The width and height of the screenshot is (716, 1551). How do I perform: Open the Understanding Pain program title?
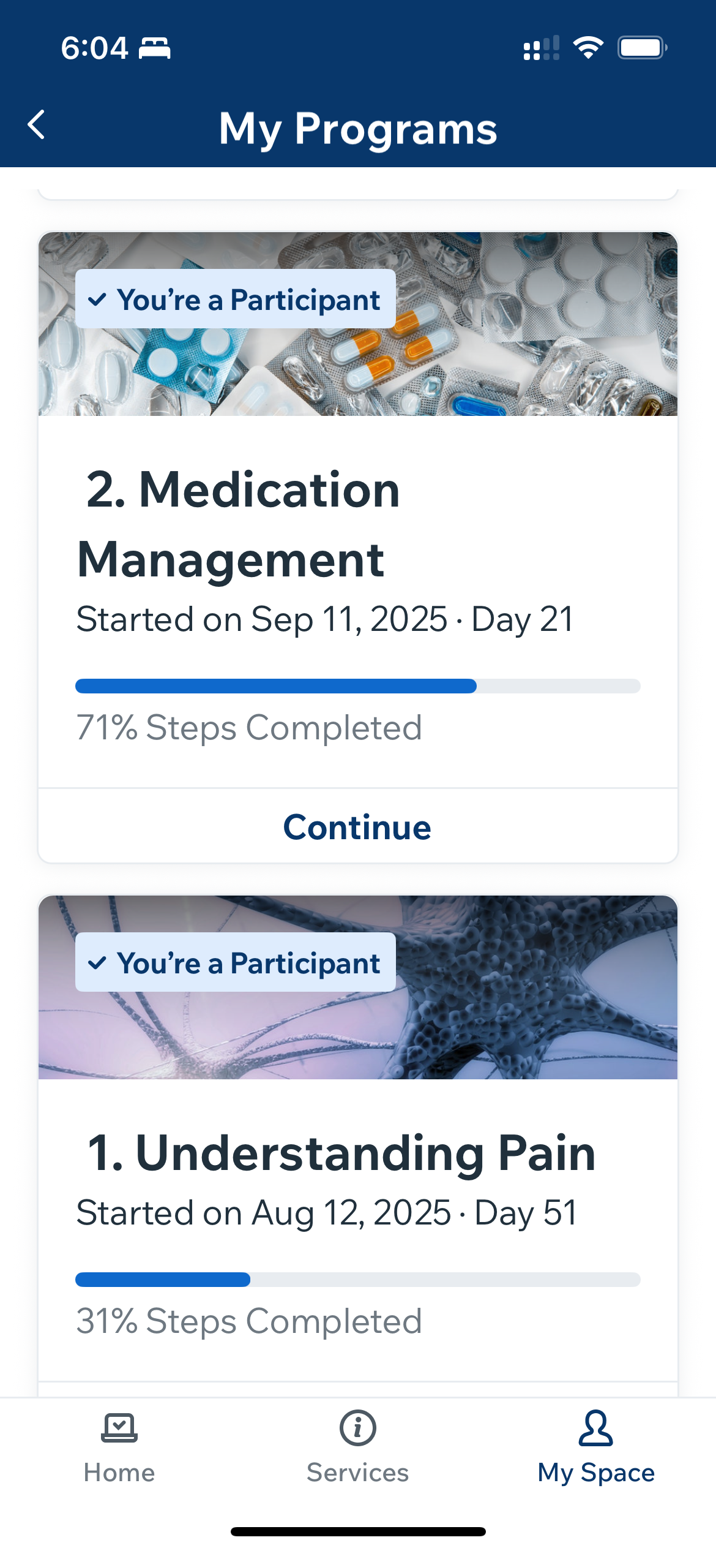pyautogui.click(x=341, y=1153)
